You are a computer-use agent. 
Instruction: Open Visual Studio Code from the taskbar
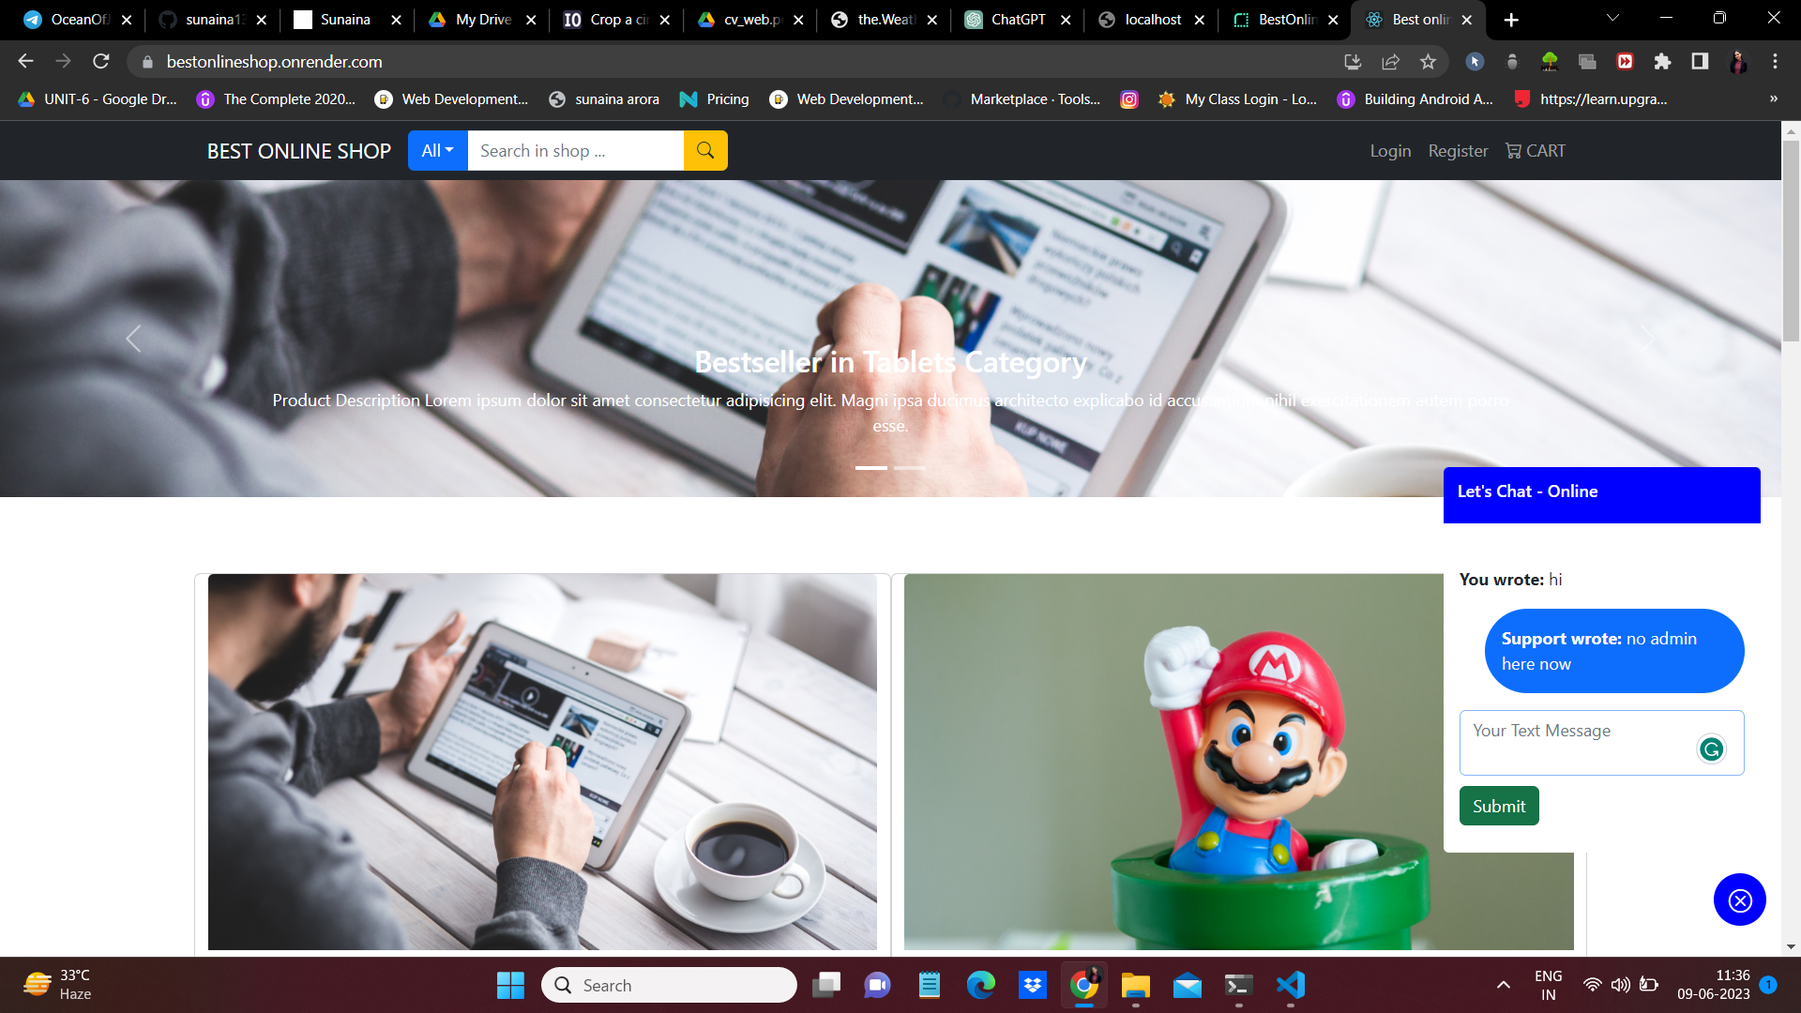click(x=1291, y=985)
